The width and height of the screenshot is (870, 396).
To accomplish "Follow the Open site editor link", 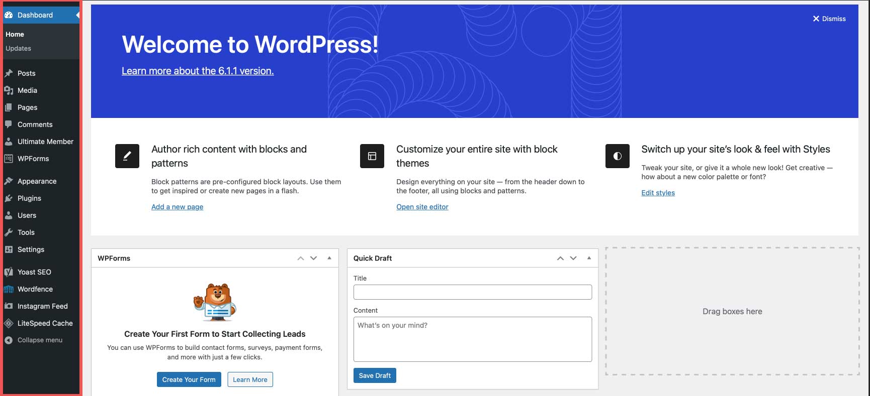I will 422,207.
